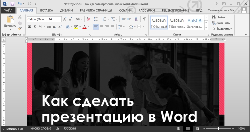Open ribbon display options icon
Viewport: 250px width, 132px height.
coord(224,4)
